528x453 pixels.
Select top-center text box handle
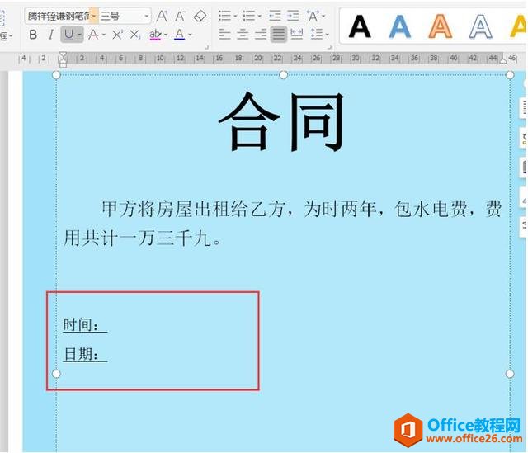pos(284,75)
